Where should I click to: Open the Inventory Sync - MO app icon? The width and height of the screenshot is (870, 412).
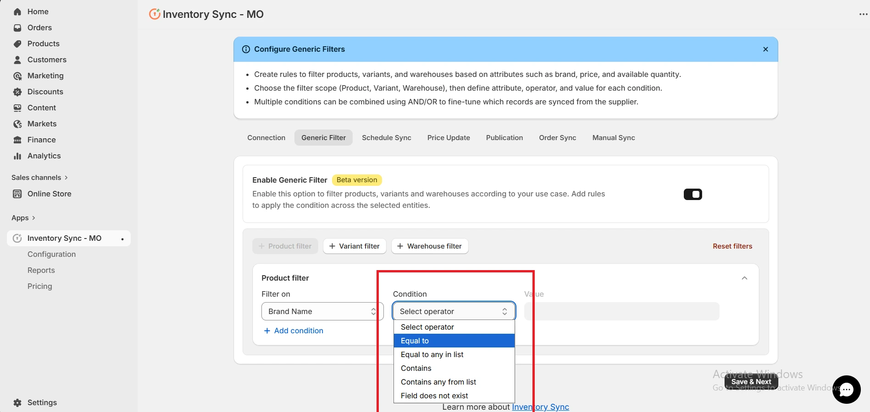click(17, 238)
